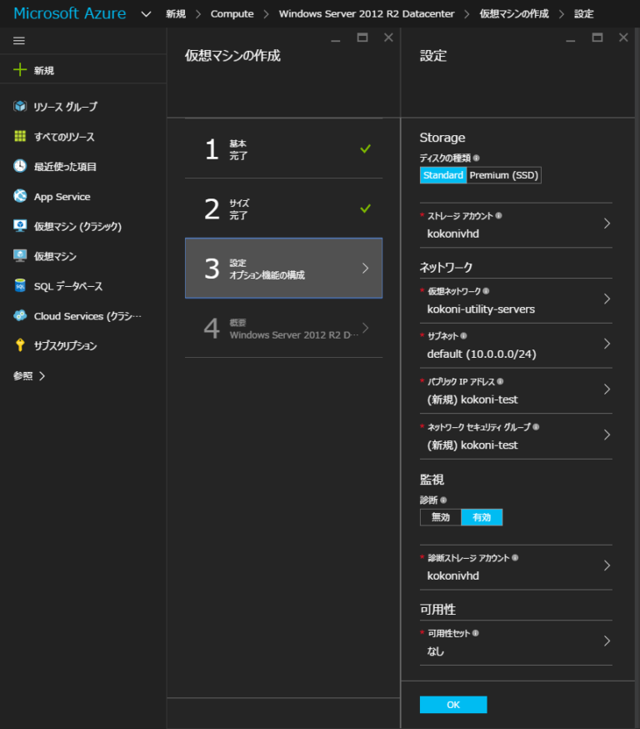Image resolution: width=640 pixels, height=729 pixels.
Task: Go to Compute in breadcrumb
Action: tap(232, 14)
